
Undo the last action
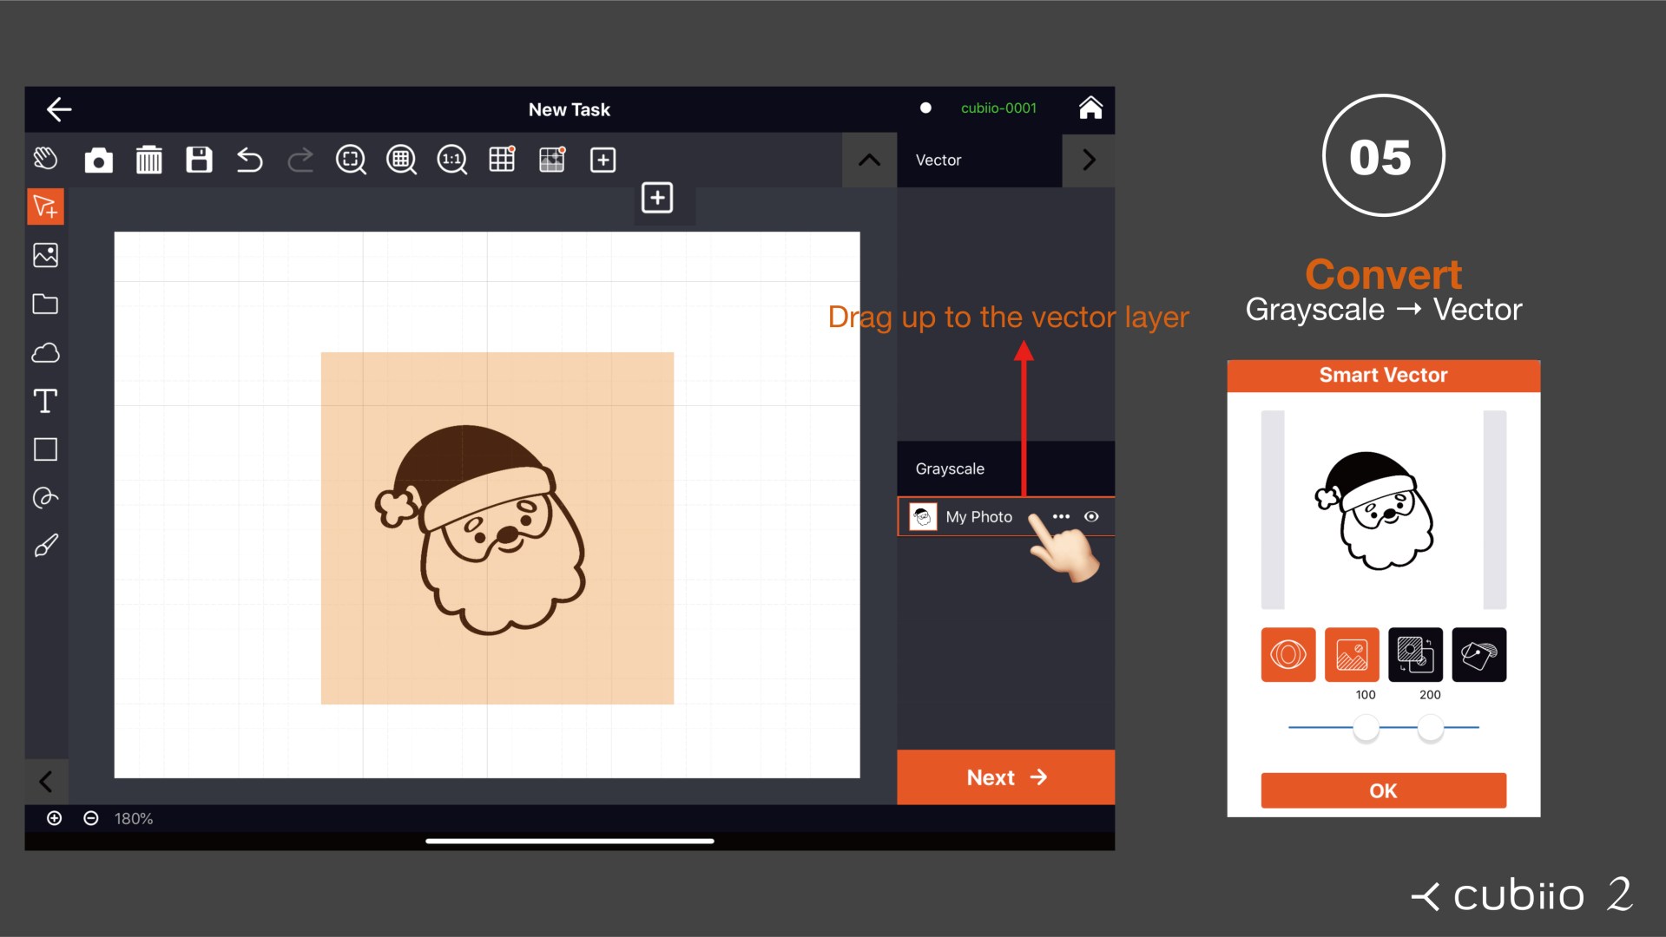[x=249, y=160]
